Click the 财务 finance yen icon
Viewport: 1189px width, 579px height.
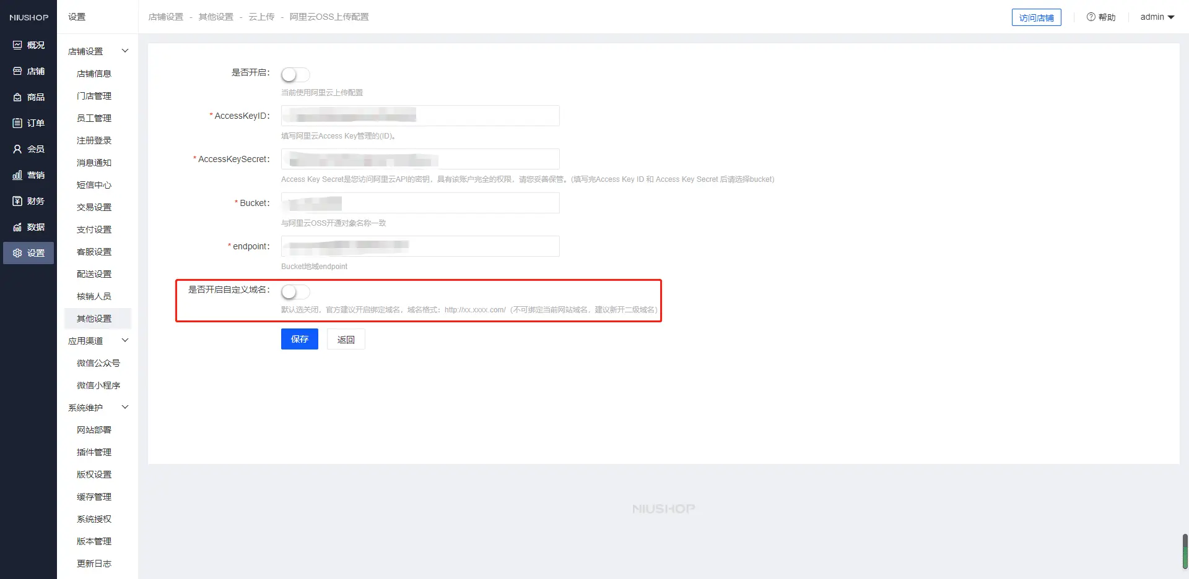point(17,201)
